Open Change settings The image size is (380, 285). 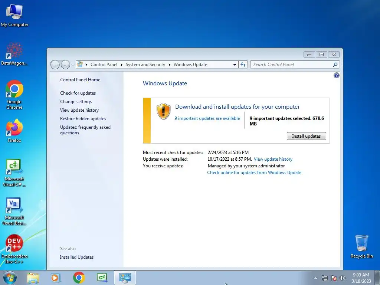tap(76, 102)
